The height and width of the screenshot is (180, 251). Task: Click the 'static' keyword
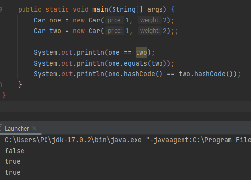(x=57, y=9)
